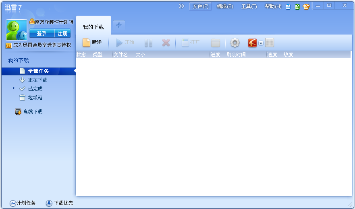Expand the 已完成 tree arrow
355x209 pixels.
click(14, 88)
